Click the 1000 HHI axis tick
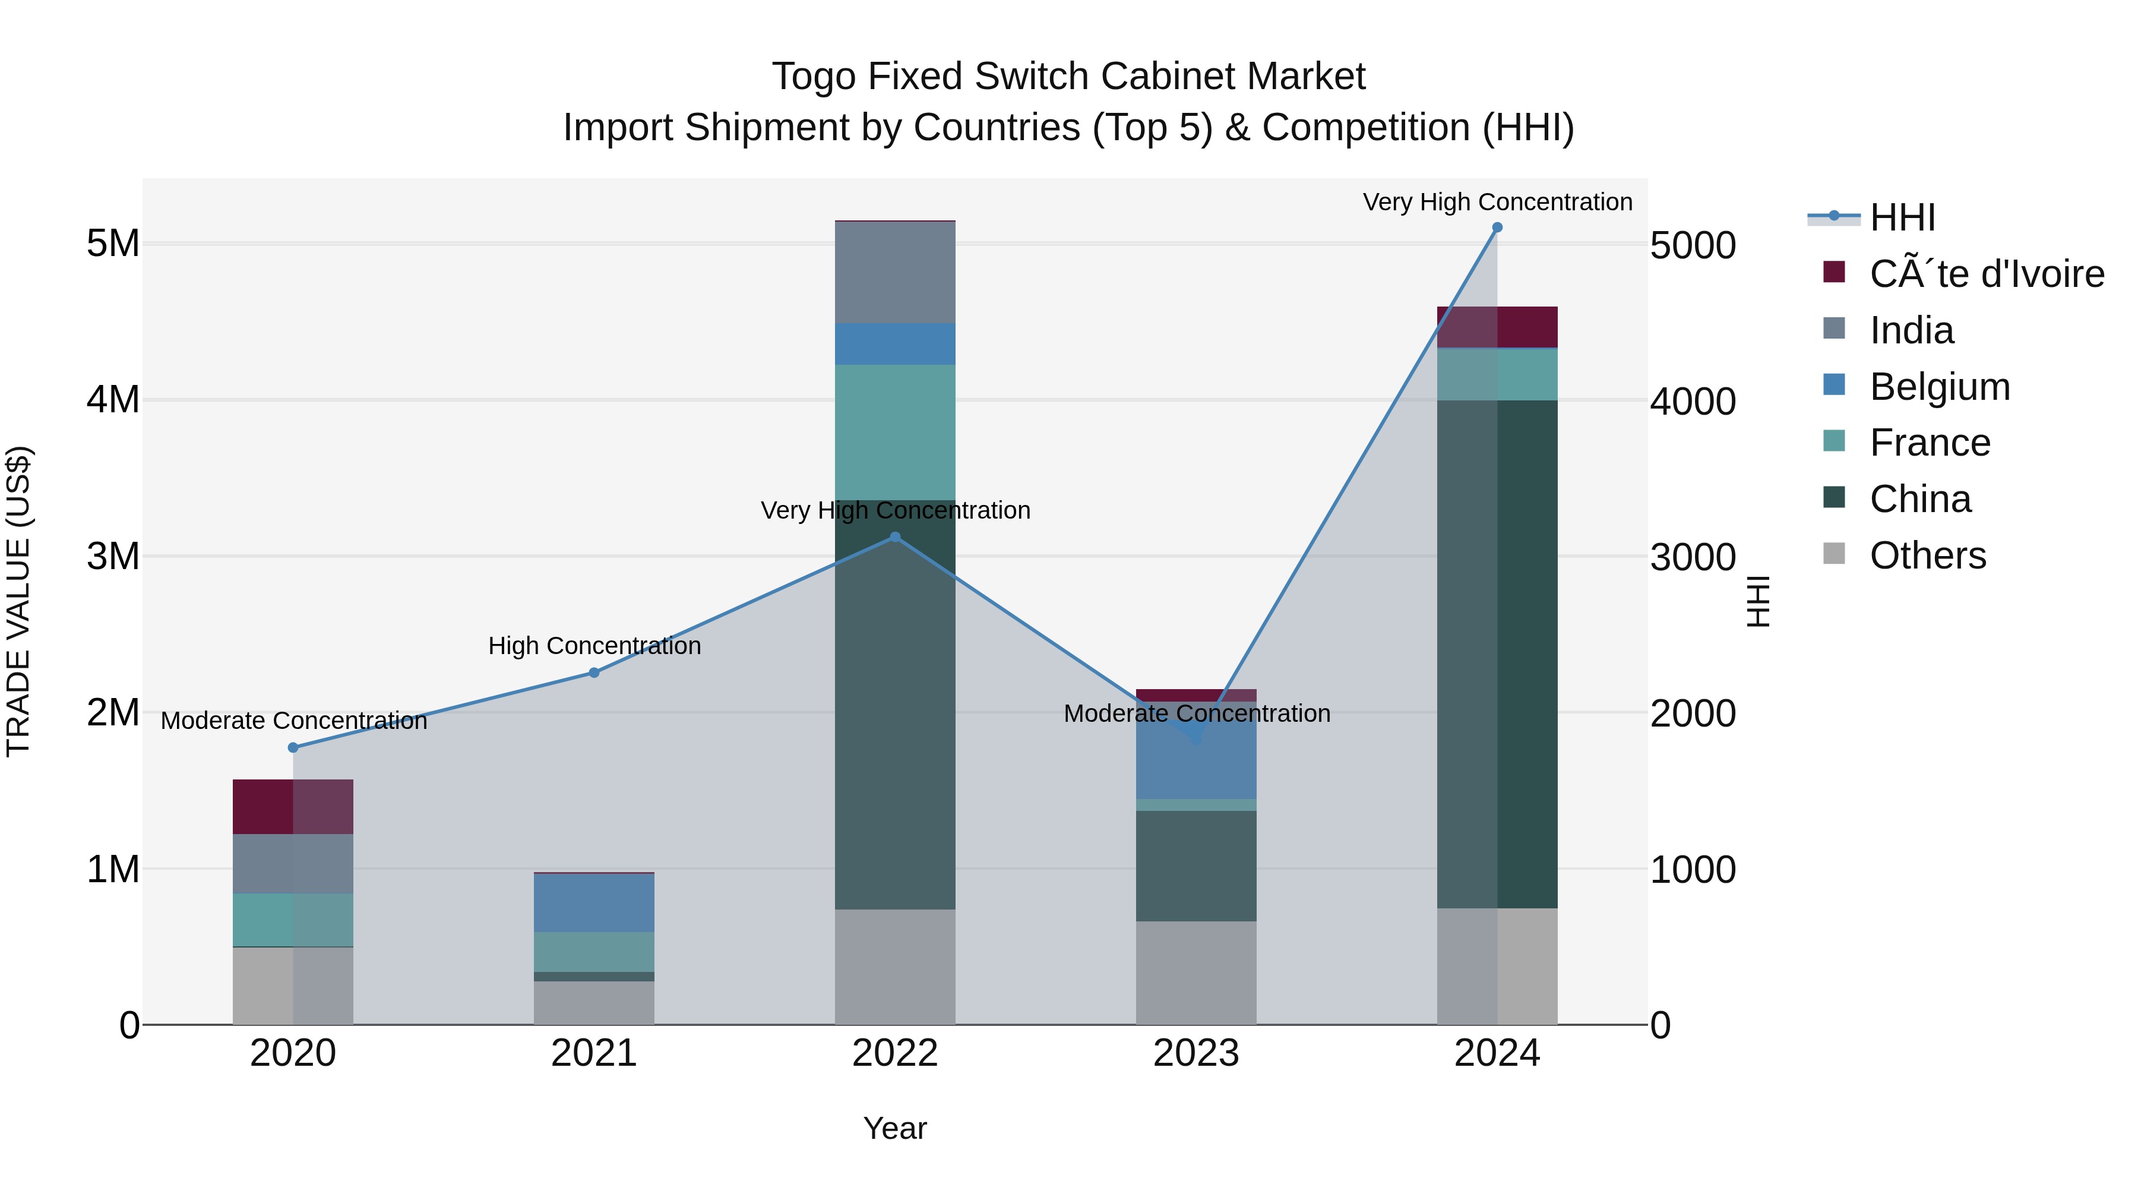 tap(1693, 870)
